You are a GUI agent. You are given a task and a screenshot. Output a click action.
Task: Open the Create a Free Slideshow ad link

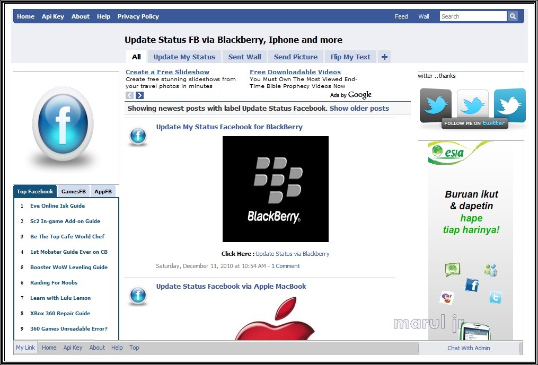(x=167, y=72)
